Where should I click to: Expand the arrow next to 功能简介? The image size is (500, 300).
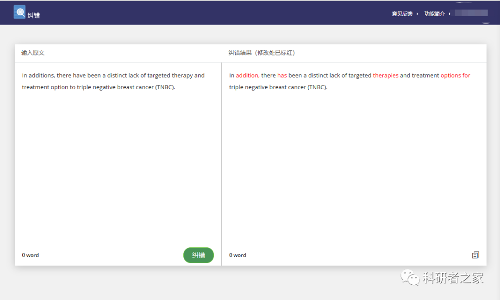(450, 14)
